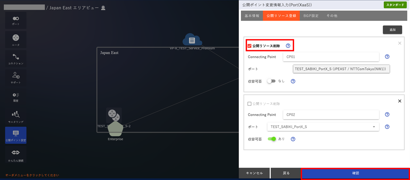
Task: Open help icon for TEST_SABIKI_PortX_S port dropdown
Action: tap(387, 127)
